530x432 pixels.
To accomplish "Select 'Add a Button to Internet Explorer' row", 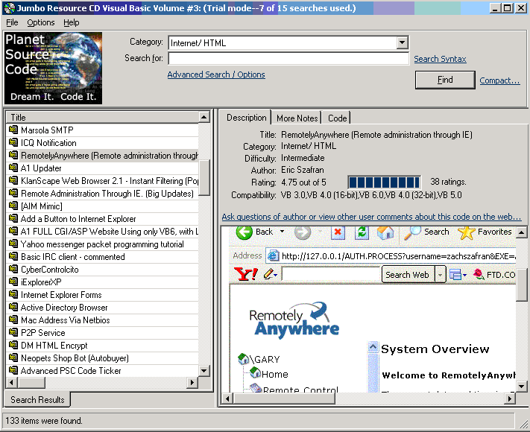I will pyautogui.click(x=102, y=218).
